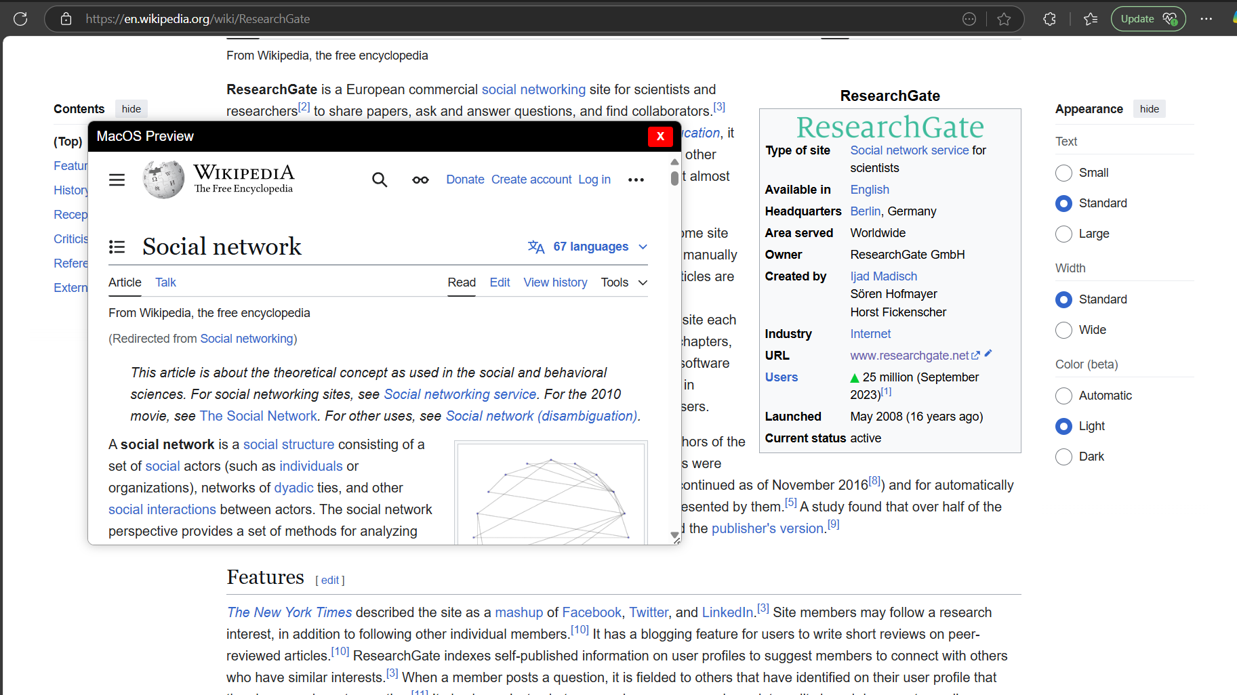Open the three-dot menu in preview header

(636, 180)
